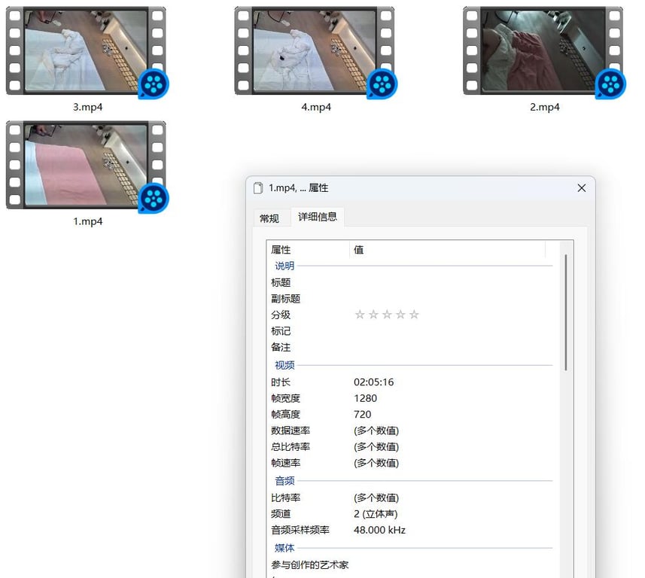This screenshot has height=578, width=645.
Task: Click the 总比特率 value (多个数值)
Action: point(376,447)
